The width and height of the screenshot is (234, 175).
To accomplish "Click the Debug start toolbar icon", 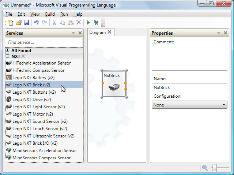I will (96, 23).
